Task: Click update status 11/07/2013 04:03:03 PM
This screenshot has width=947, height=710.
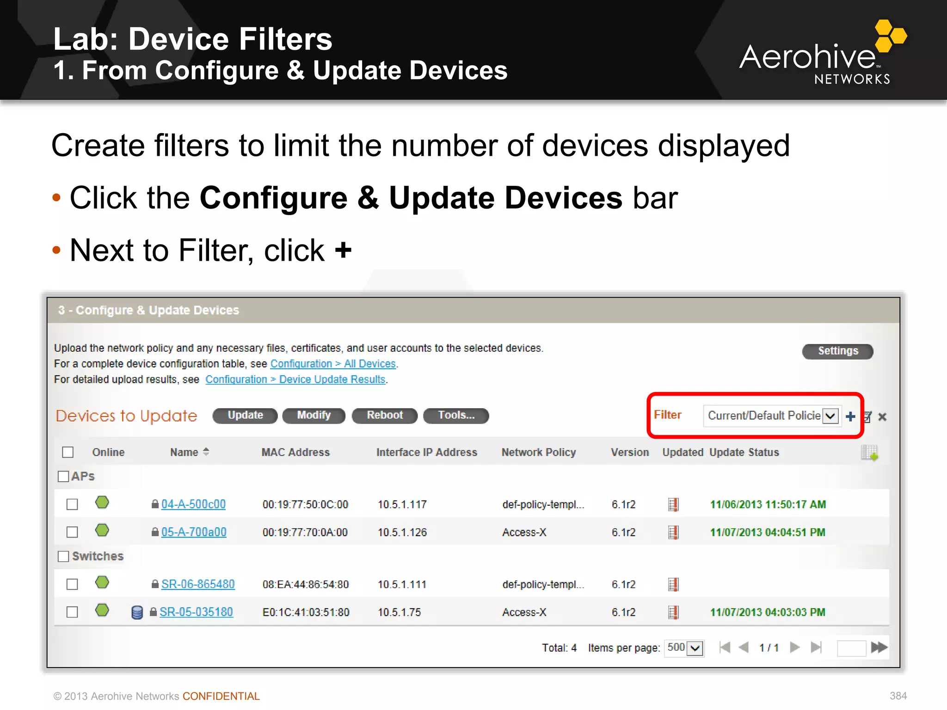Action: (768, 612)
